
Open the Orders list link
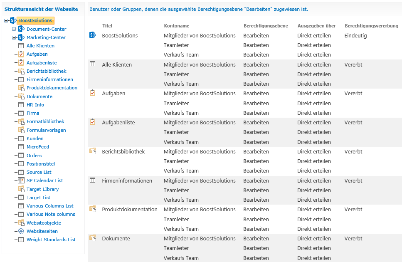point(34,156)
